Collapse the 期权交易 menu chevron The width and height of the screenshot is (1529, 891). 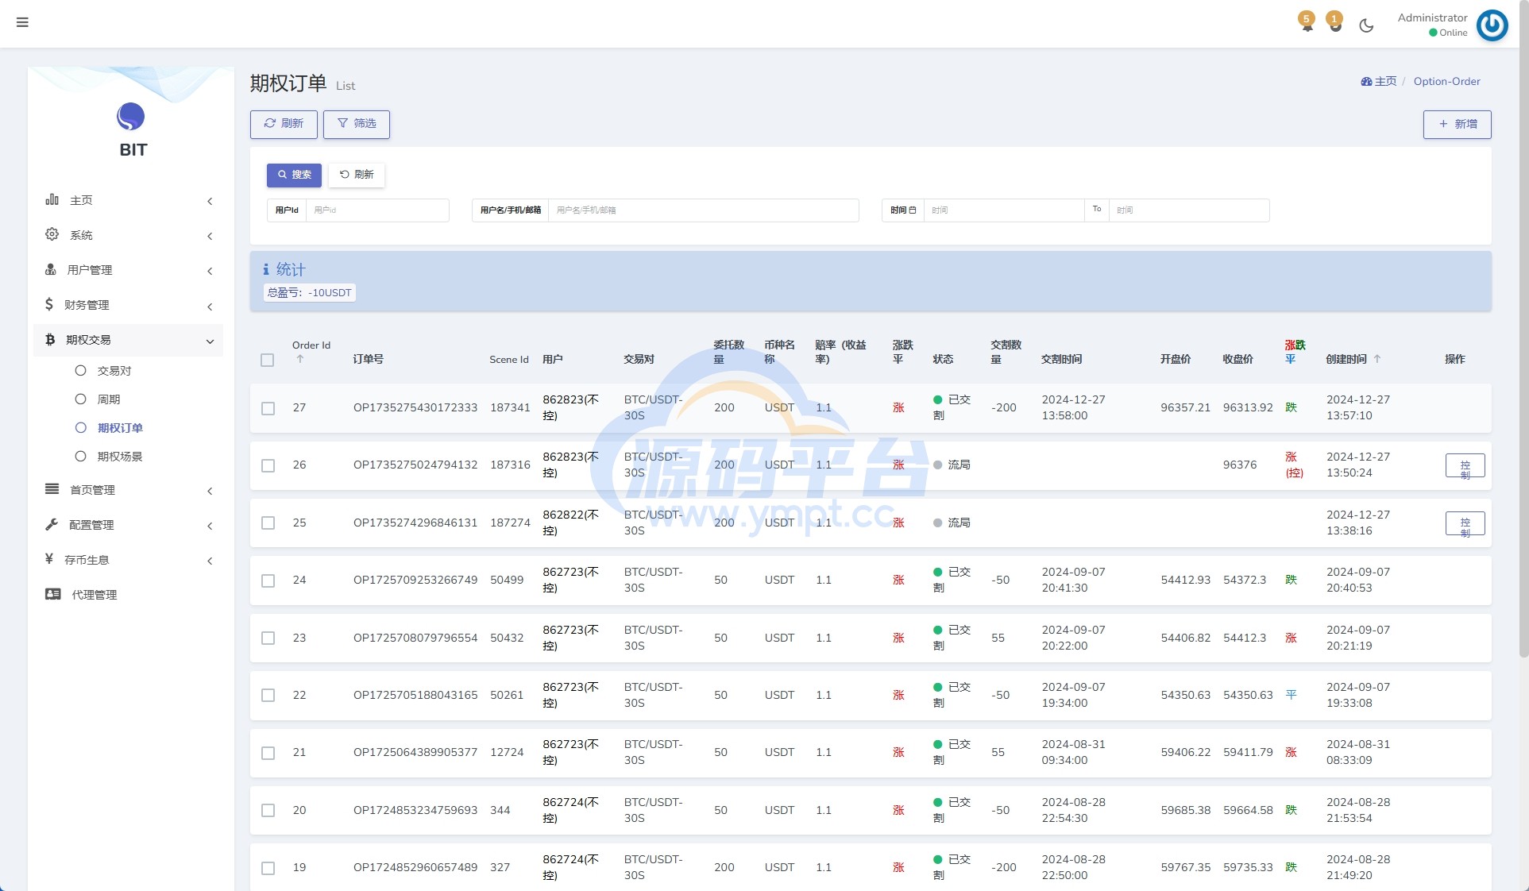point(210,341)
